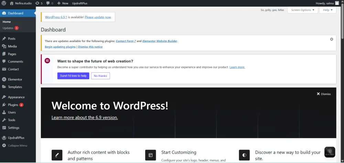Click the Templates folder icon

pyautogui.click(x=4, y=87)
